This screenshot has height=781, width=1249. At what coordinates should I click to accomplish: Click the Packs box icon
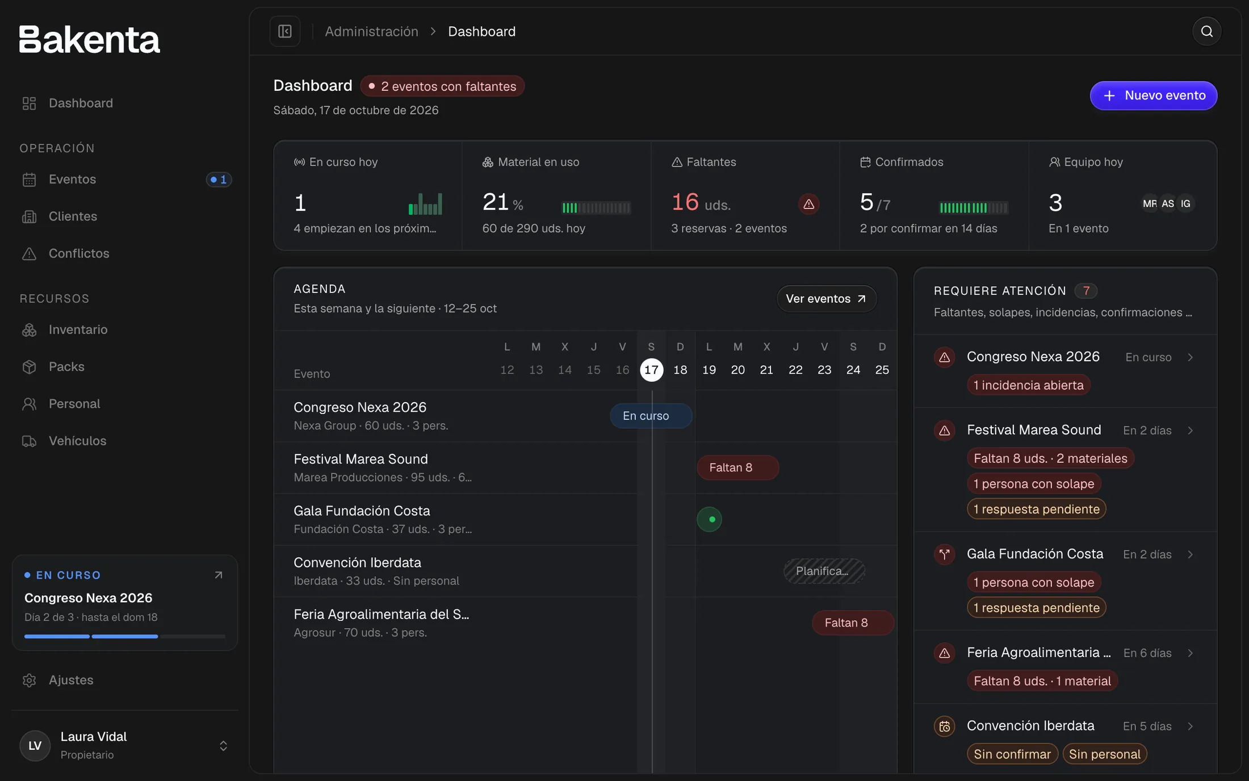pyautogui.click(x=29, y=367)
